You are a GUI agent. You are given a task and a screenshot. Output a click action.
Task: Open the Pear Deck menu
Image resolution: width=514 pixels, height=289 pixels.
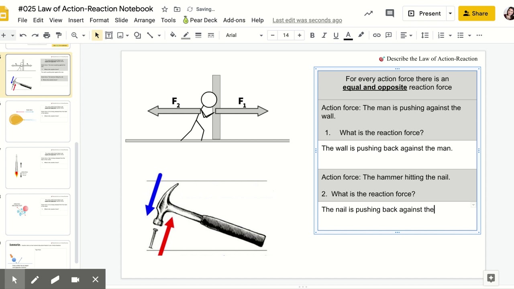(200, 20)
